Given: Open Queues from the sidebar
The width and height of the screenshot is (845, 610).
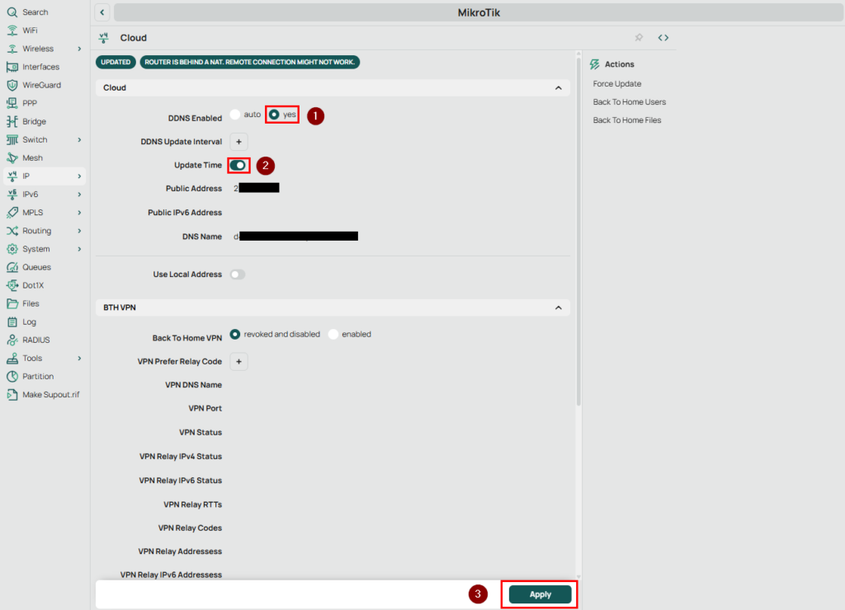Looking at the screenshot, I should [36, 267].
